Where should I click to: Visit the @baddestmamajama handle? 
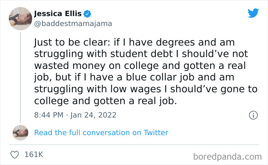pyautogui.click(x=73, y=24)
